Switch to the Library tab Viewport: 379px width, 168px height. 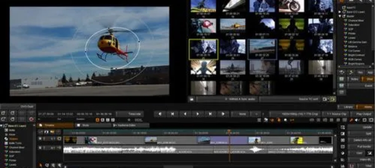346,107
